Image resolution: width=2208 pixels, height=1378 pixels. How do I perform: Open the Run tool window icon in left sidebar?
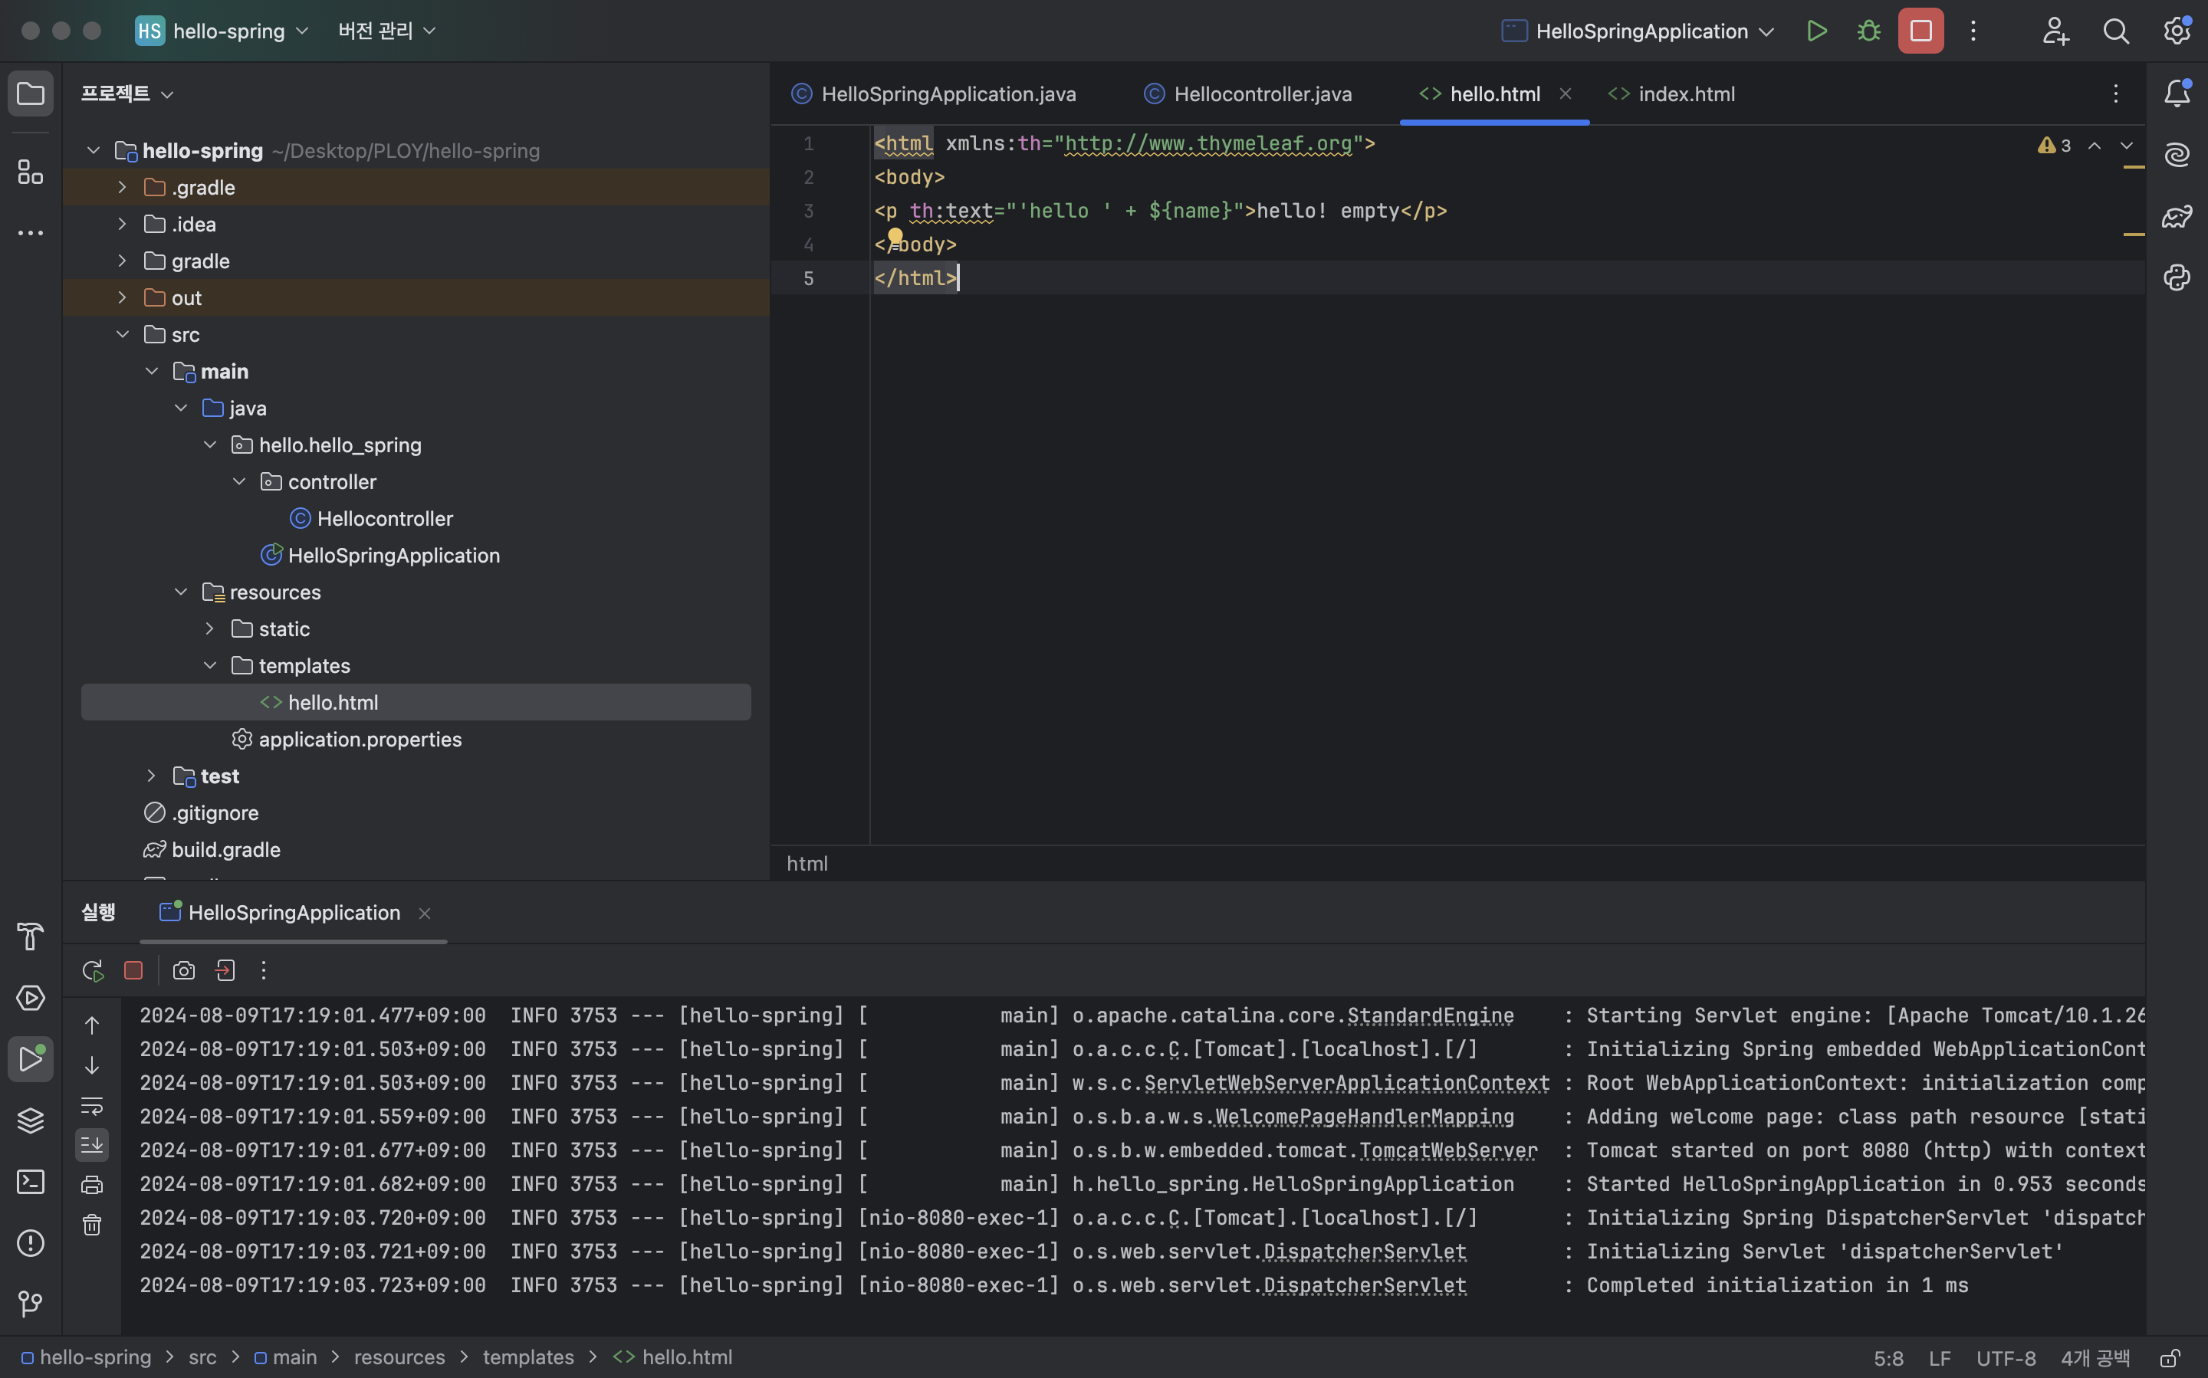point(31,1059)
